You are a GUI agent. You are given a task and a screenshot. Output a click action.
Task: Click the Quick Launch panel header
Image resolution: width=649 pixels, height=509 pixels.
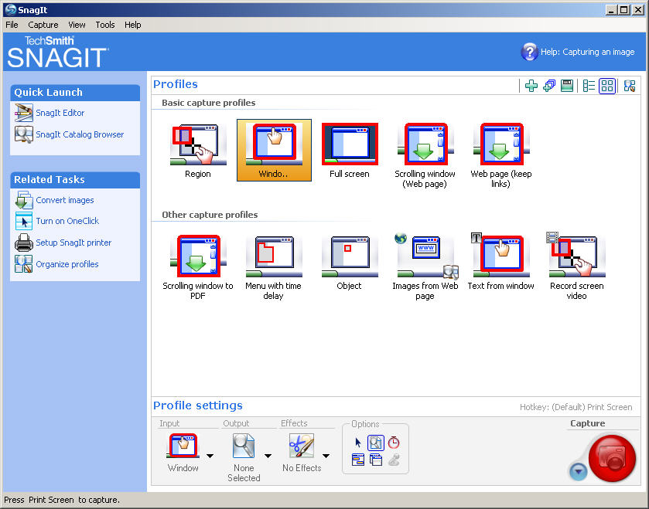75,93
